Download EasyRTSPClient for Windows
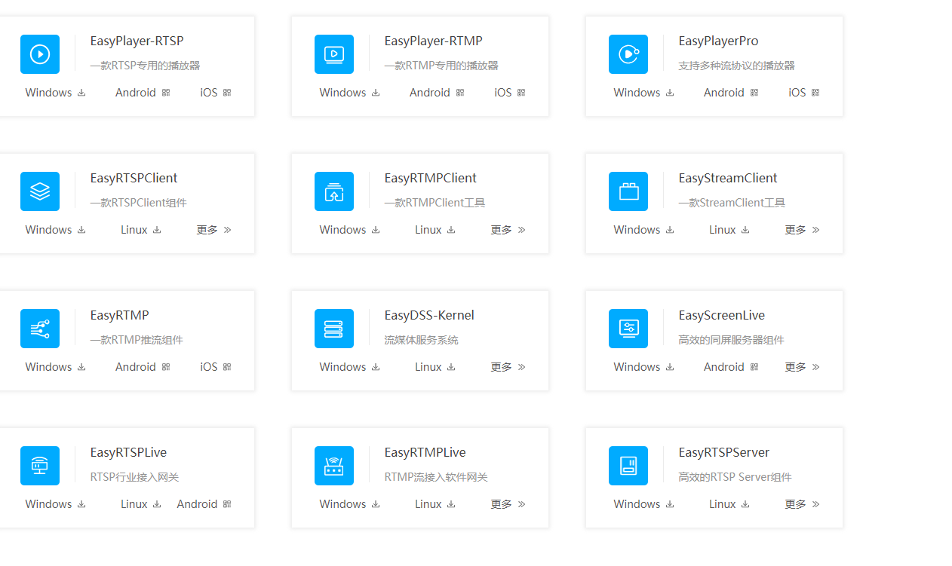The image size is (952, 566). 56,230
